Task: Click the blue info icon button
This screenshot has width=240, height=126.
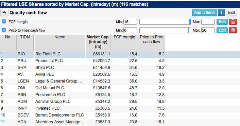Action: (x=221, y=13)
